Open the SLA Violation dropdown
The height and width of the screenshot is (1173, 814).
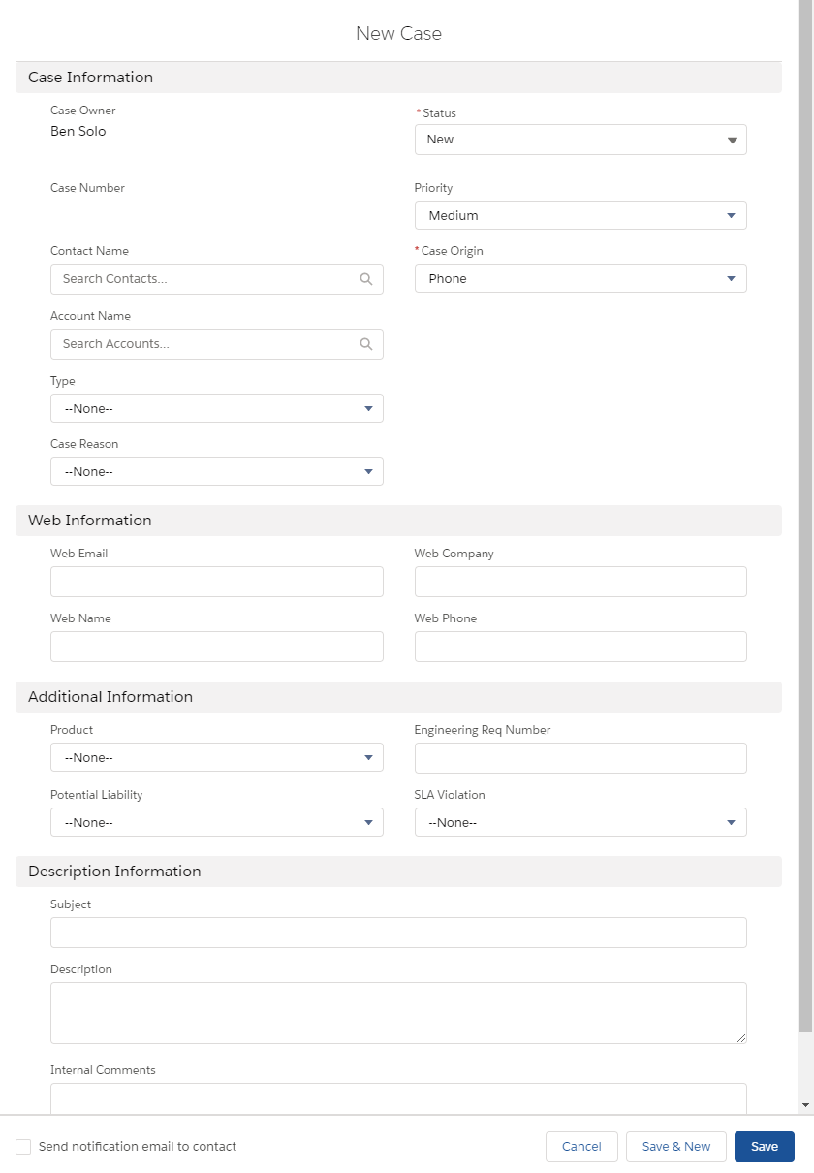(x=580, y=823)
